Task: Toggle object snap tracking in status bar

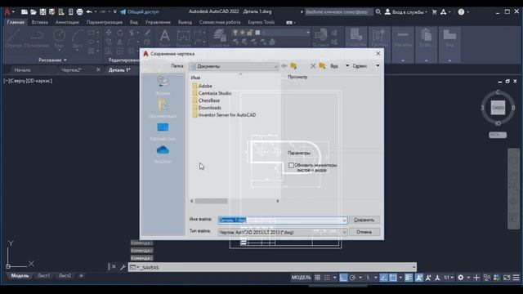Action: click(383, 278)
